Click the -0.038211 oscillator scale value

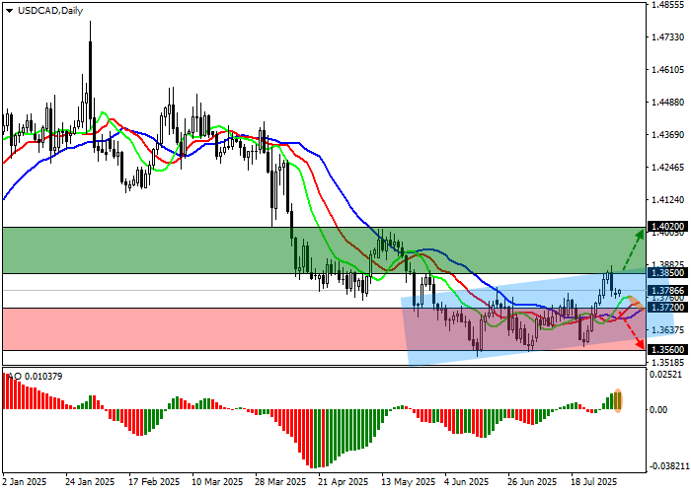click(x=668, y=466)
